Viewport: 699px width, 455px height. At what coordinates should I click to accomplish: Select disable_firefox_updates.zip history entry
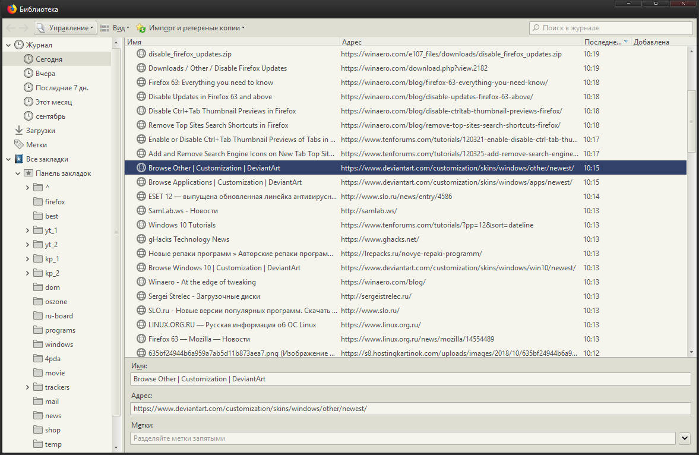(406, 54)
